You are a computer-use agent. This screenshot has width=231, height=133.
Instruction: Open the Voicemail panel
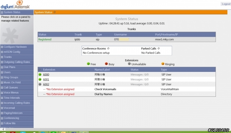[x=17, y=108]
